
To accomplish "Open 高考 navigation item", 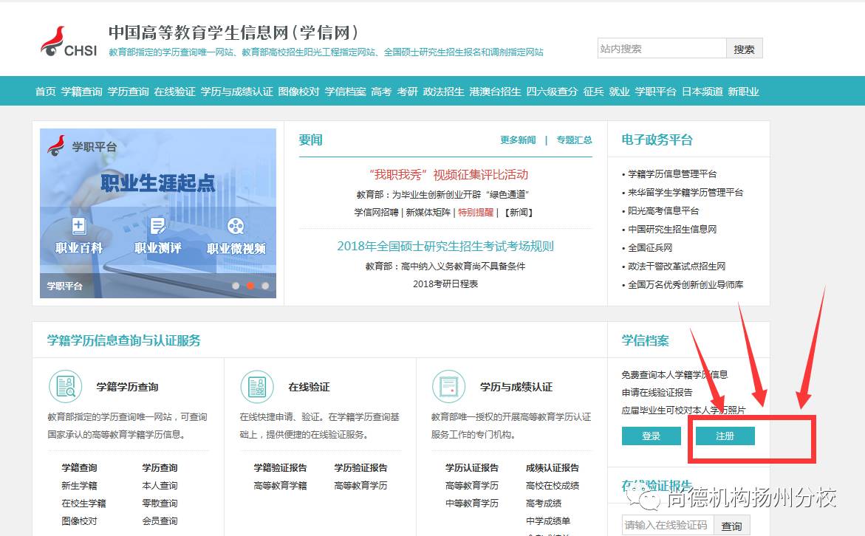I will pyautogui.click(x=381, y=92).
